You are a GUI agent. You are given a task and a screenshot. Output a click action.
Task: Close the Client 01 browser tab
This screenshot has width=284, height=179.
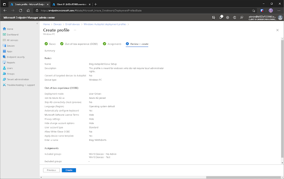90,4
